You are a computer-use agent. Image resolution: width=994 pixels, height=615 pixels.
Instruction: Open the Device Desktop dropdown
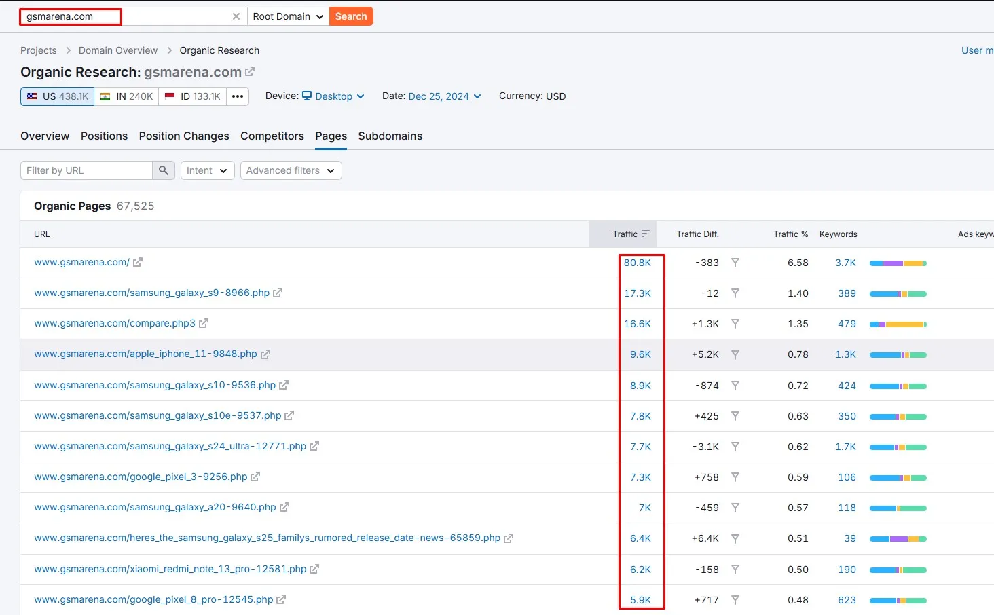pyautogui.click(x=333, y=96)
